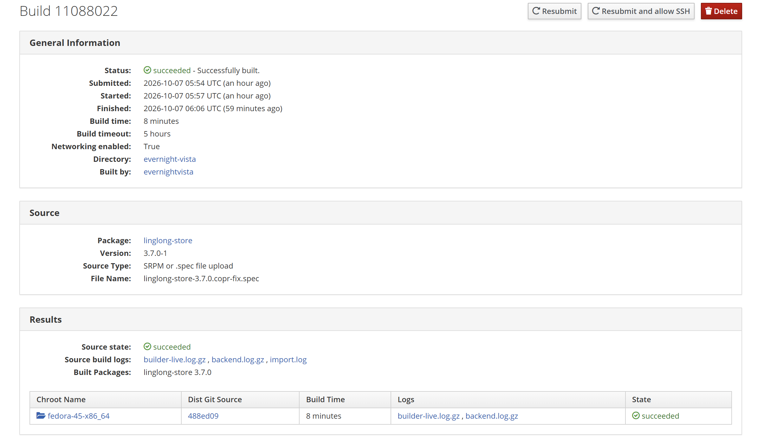The height and width of the screenshot is (444, 764).
Task: Click the General Information Build time value 8 minutes
Action: [x=161, y=121]
